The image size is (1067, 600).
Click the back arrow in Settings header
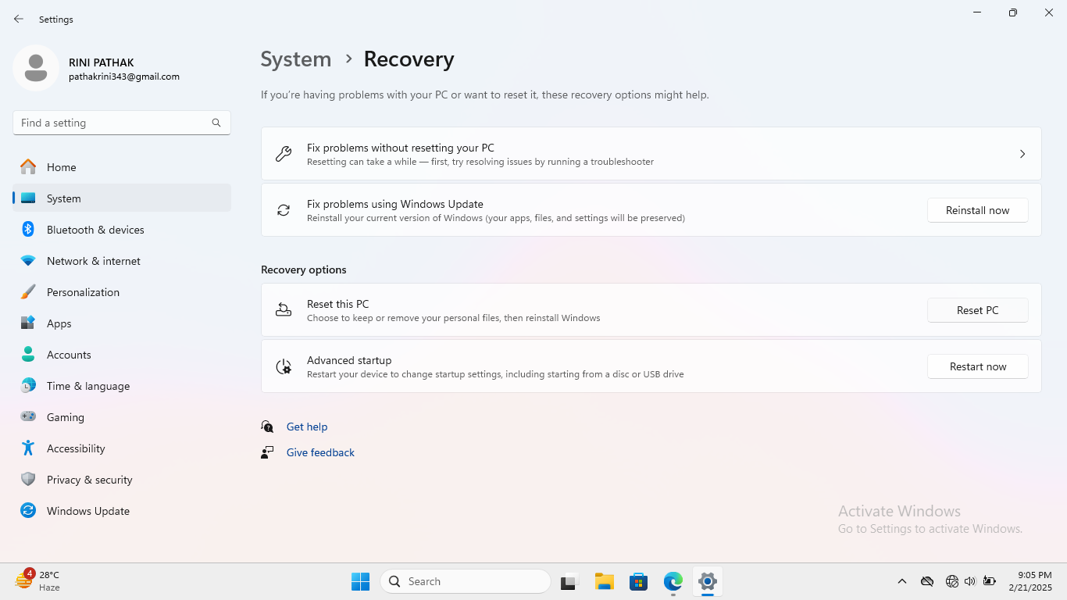pyautogui.click(x=19, y=19)
